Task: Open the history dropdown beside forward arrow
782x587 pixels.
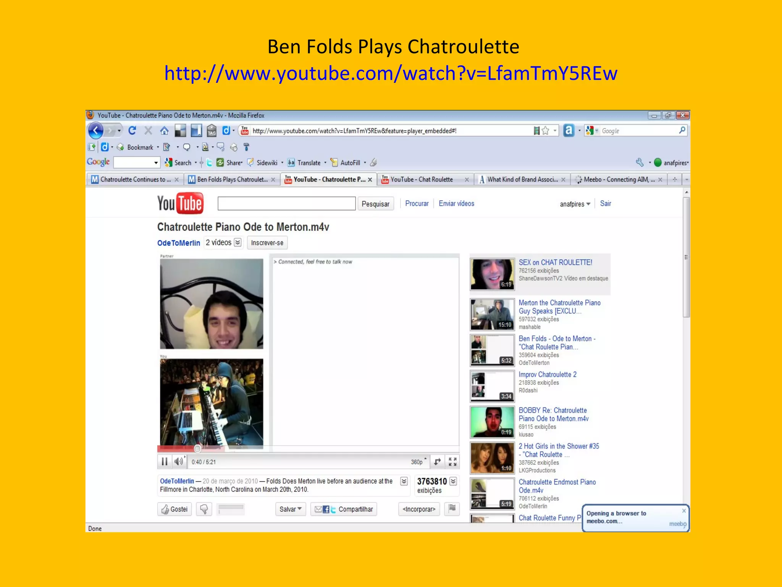Action: [x=119, y=131]
